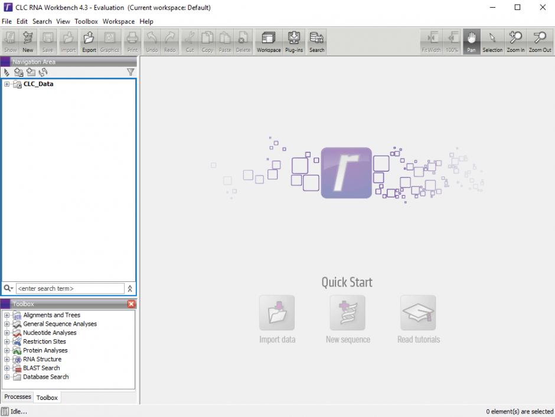Click the Export toolbar icon
This screenshot has height=417, width=555.
click(89, 42)
